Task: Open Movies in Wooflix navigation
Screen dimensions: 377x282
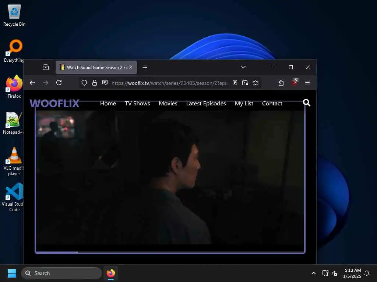Action: tap(168, 103)
